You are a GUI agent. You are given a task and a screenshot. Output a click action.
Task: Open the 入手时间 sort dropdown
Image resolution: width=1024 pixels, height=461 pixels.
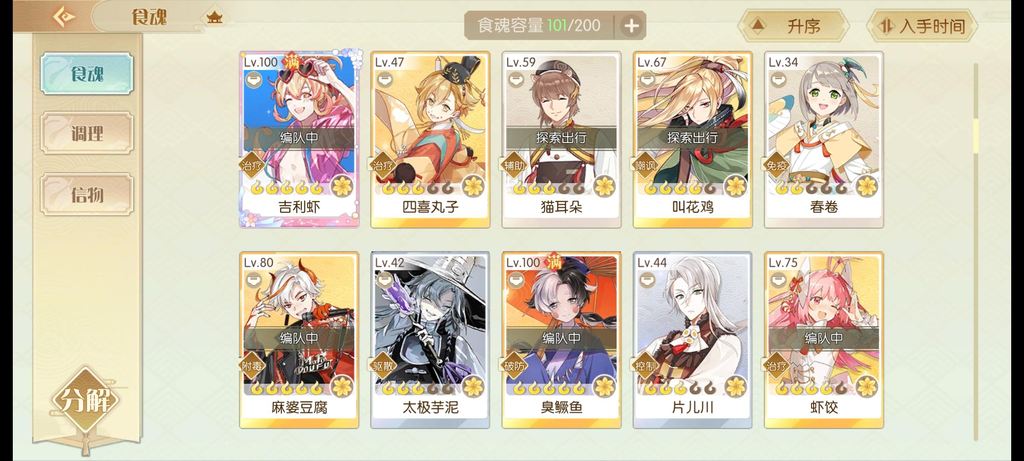(923, 26)
